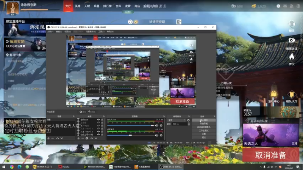Screen dimensions: 303x170
Task: Move the source up in the sources list
Action: point(92,138)
